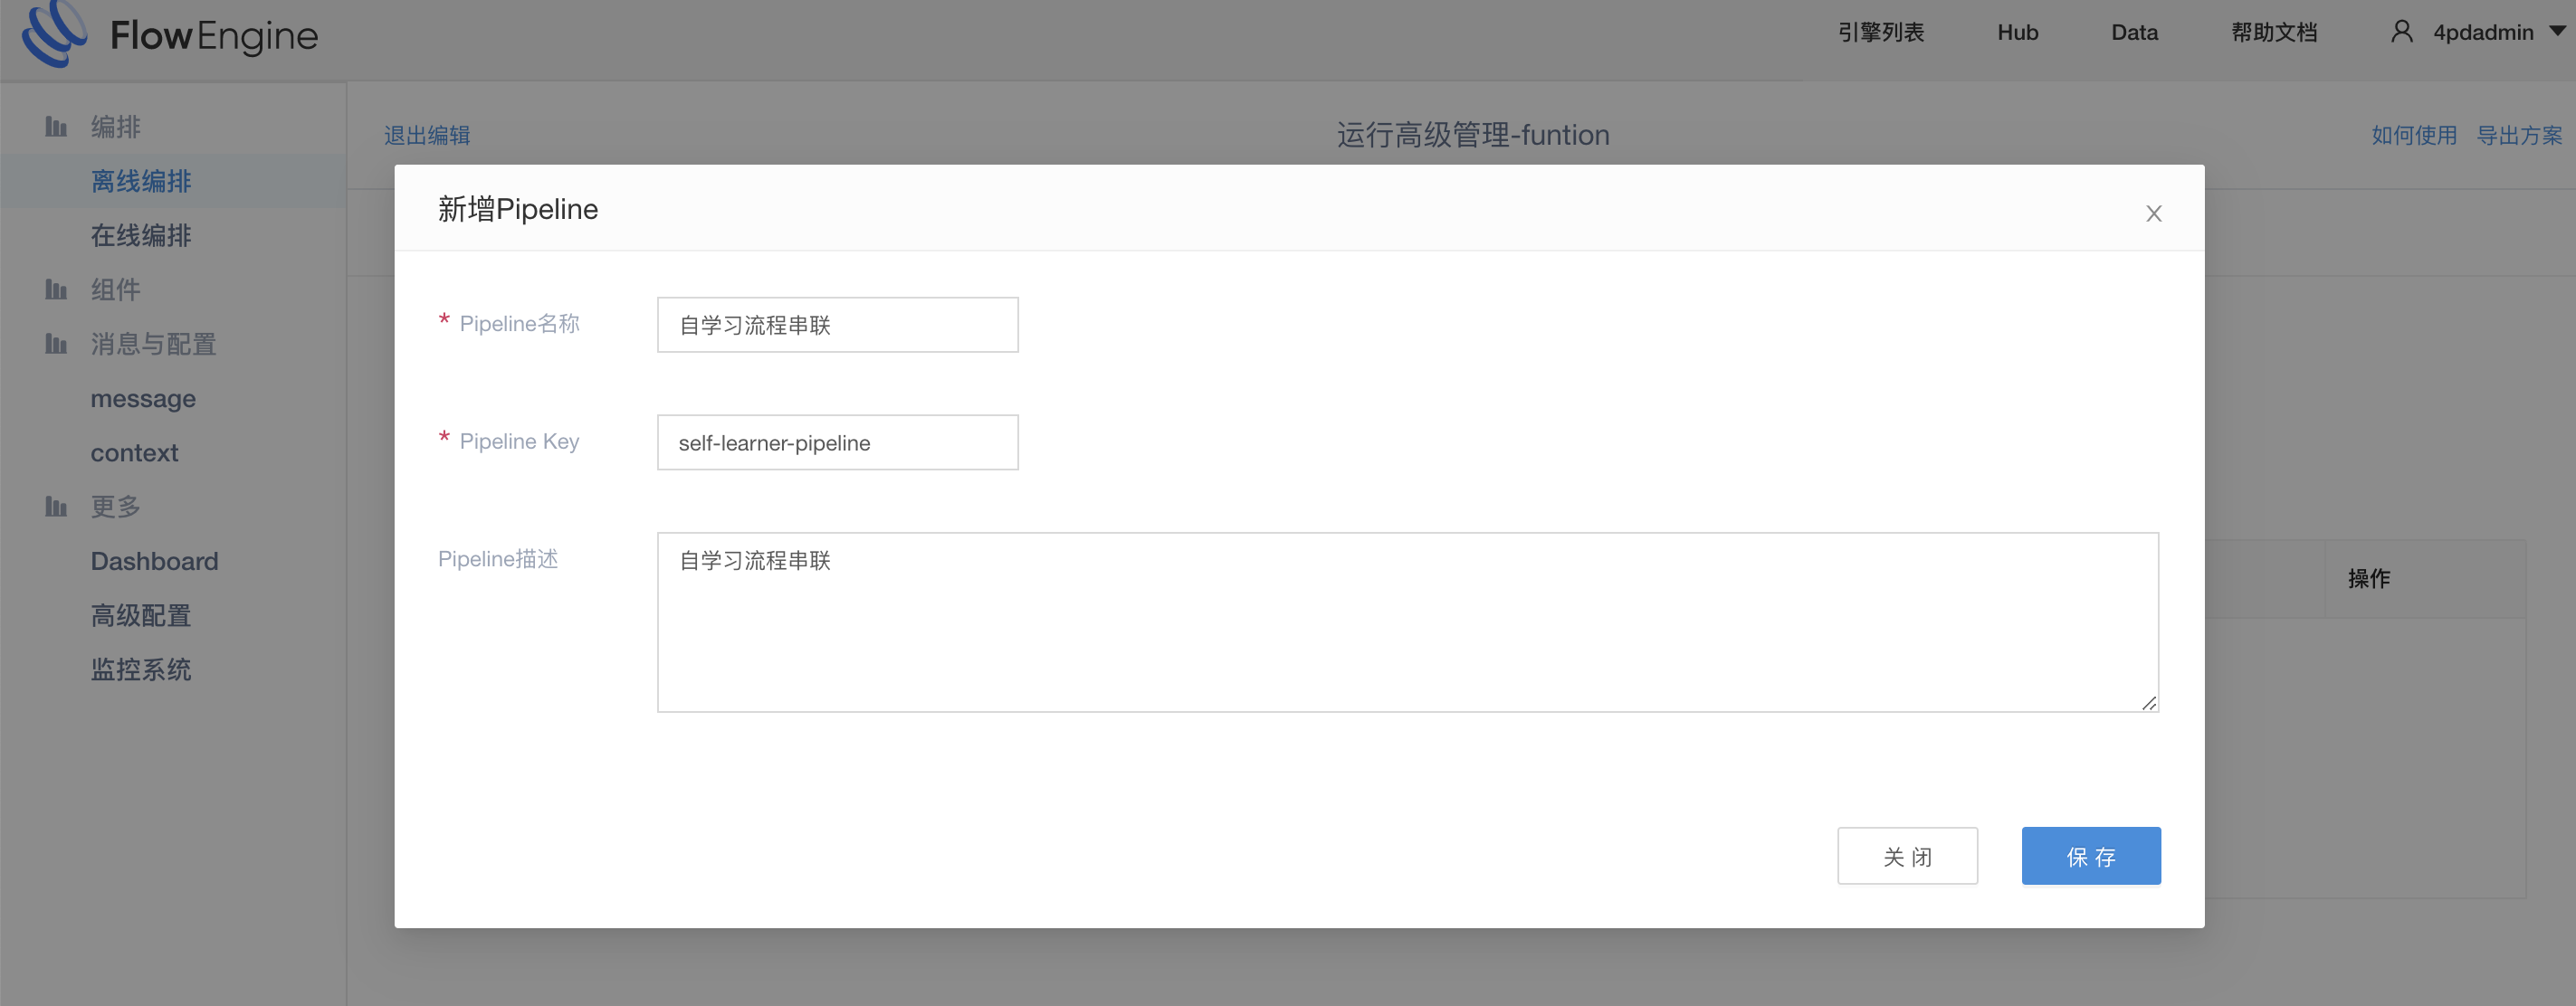Click the 新增Pipeline dialog title
The height and width of the screenshot is (1006, 2576).
(518, 209)
